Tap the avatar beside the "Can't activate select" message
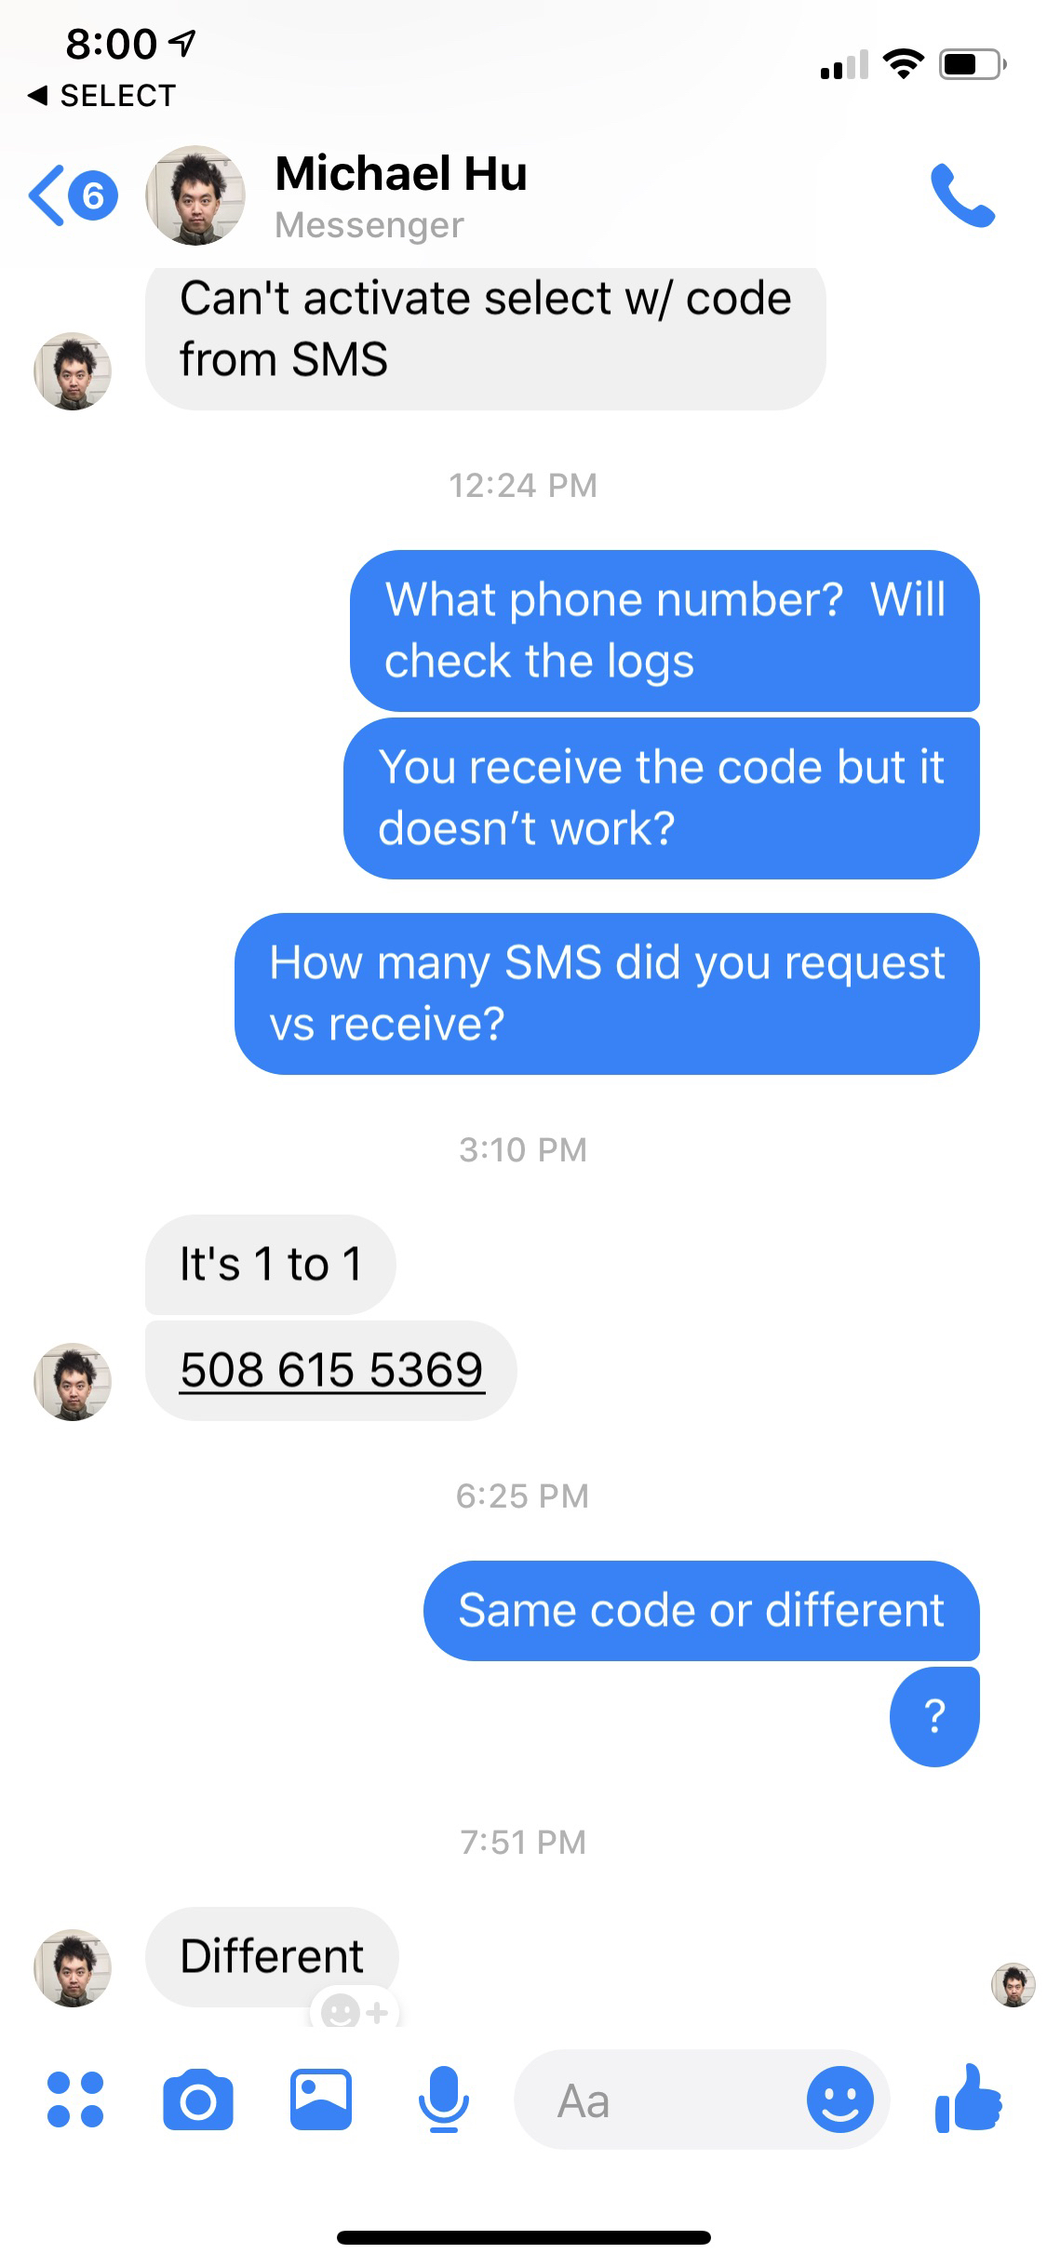 tap(73, 370)
